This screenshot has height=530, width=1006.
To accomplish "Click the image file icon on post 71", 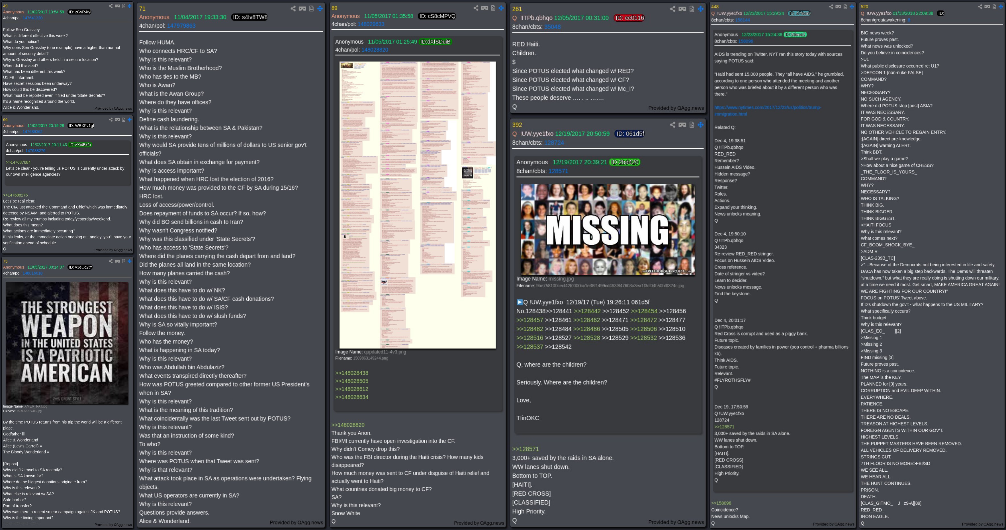I will (x=311, y=9).
